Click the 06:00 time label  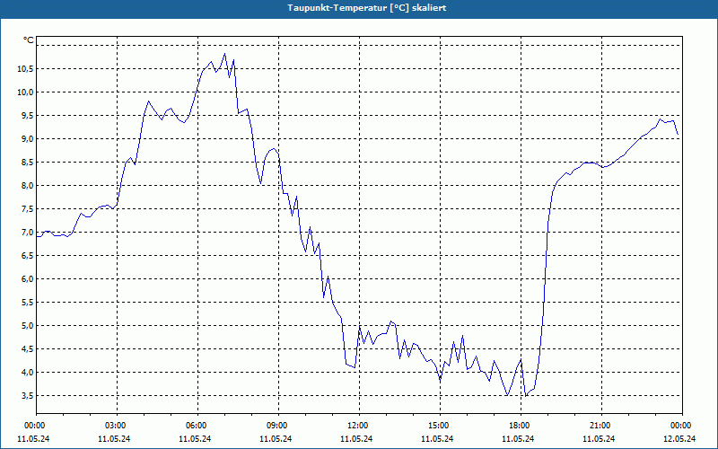(x=197, y=426)
